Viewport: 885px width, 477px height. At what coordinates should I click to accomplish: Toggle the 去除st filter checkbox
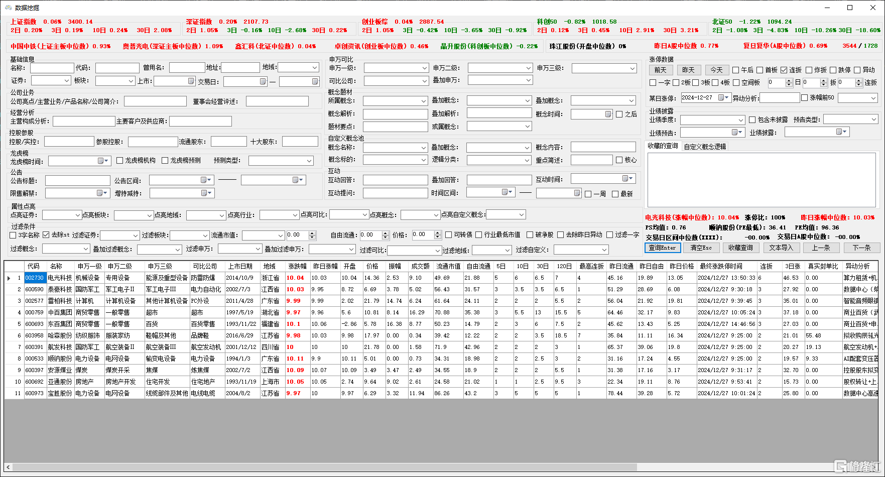pos(46,235)
